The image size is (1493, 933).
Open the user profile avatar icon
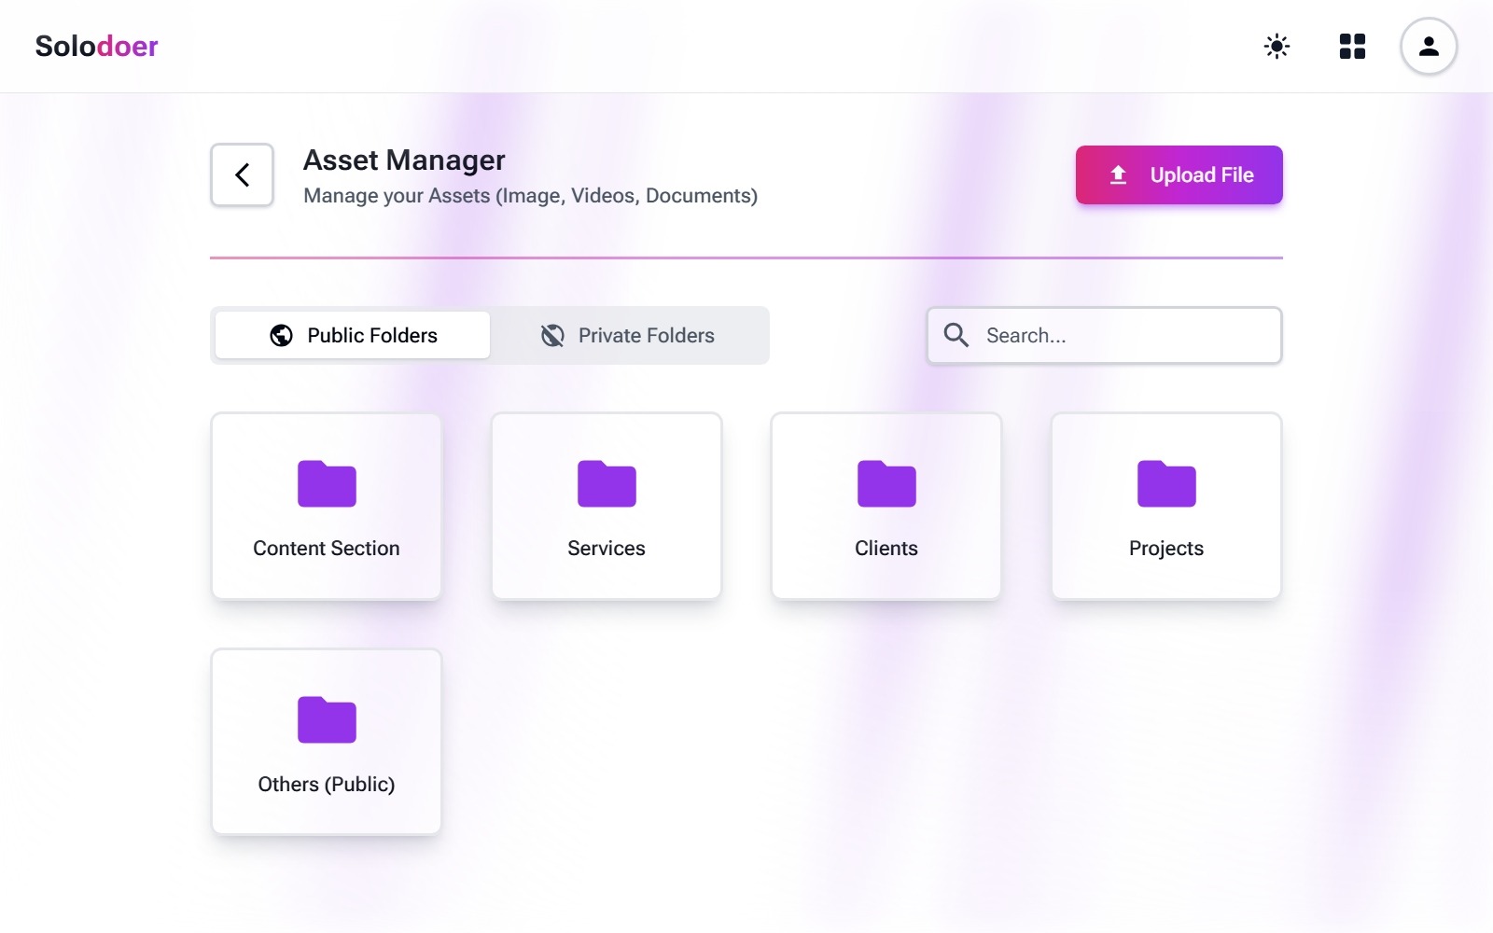tap(1428, 46)
